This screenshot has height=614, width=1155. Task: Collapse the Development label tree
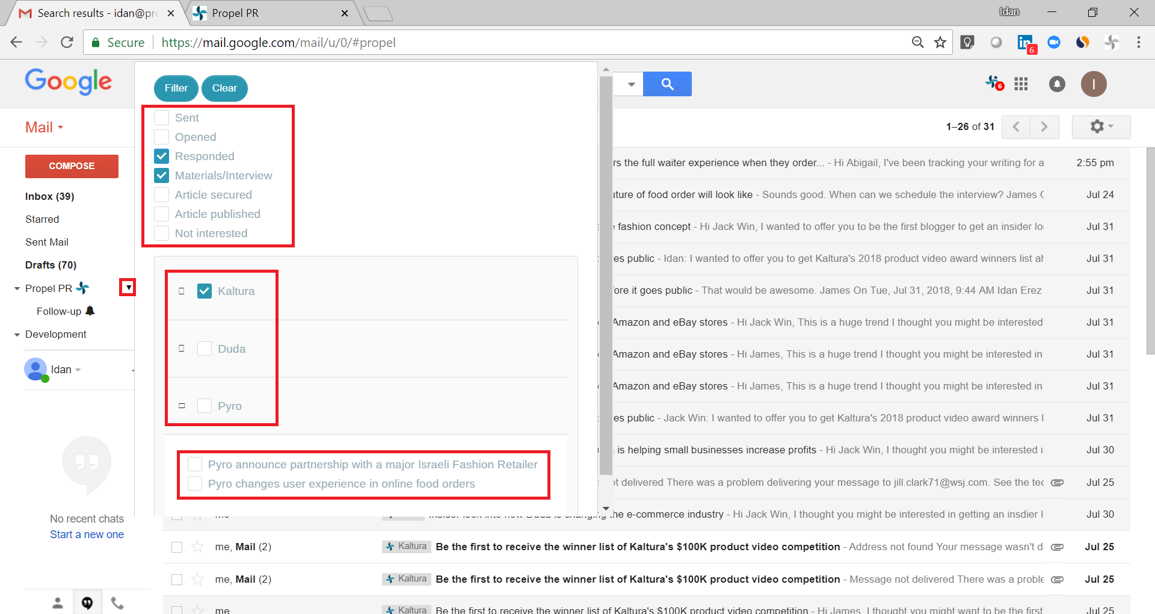(x=17, y=335)
